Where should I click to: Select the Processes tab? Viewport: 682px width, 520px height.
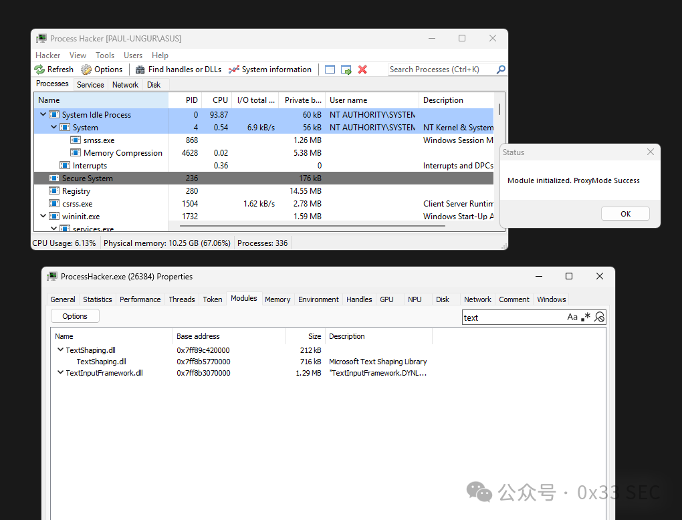tap(52, 84)
